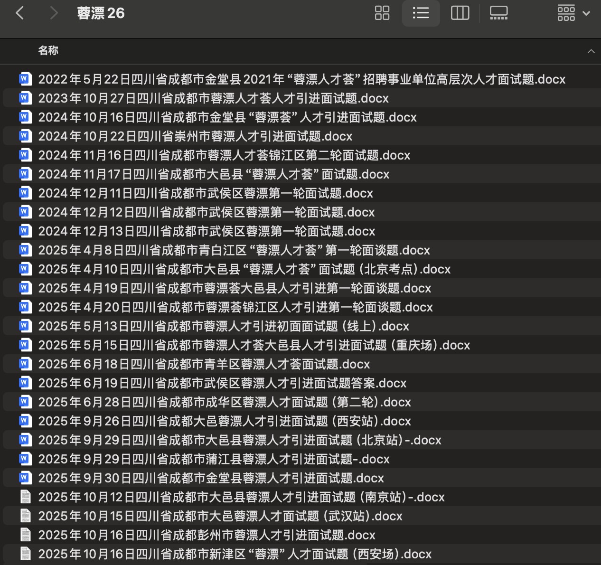Click the 名称 column header to sort
Screen dimensions: 601x565
(49, 51)
